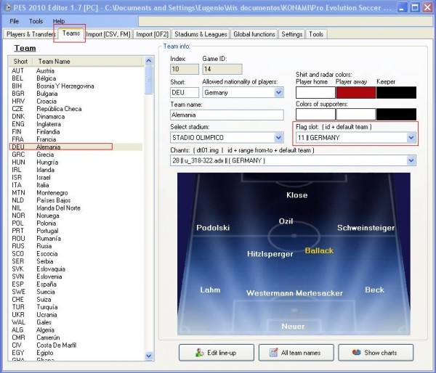This screenshot has width=436, height=373.
Task: Click the team list scrollbar thumb
Action: [x=149, y=80]
